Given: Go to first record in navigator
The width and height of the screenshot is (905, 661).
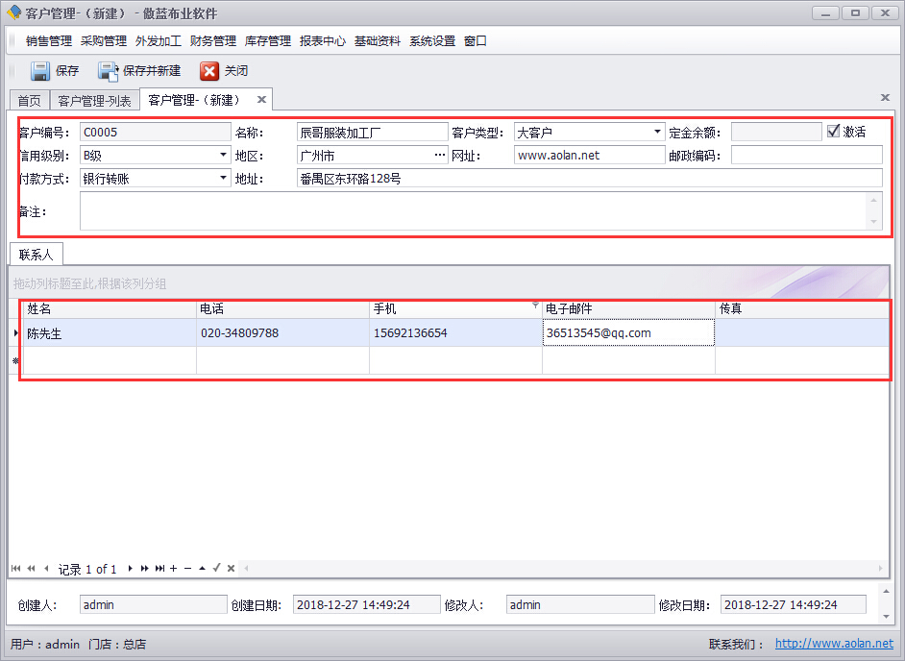Looking at the screenshot, I should [15, 569].
